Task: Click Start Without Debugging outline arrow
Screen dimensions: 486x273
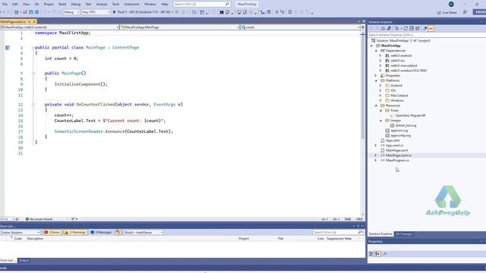Action: (177, 12)
